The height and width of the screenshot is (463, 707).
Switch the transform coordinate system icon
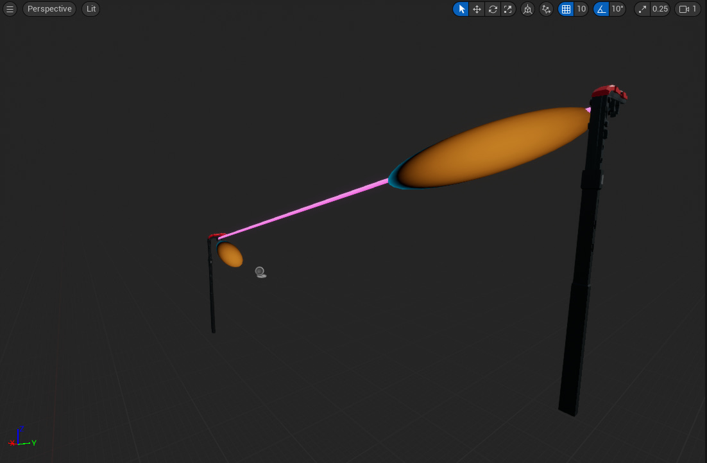(x=527, y=9)
